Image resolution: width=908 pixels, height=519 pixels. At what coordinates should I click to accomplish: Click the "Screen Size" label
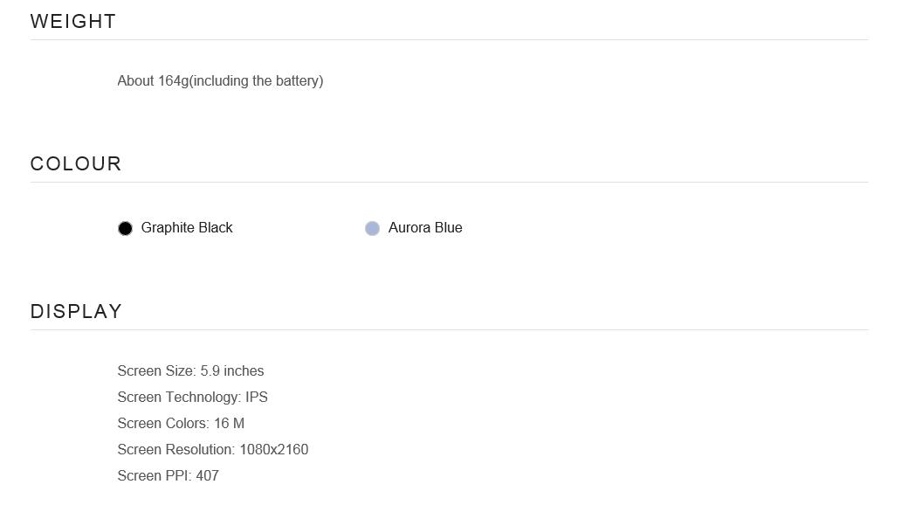point(155,370)
